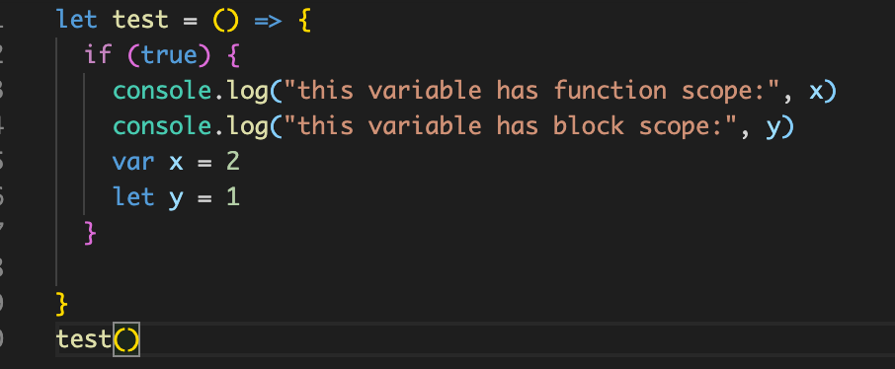
Task: Click the number 1 assigned to y
Action: [233, 197]
